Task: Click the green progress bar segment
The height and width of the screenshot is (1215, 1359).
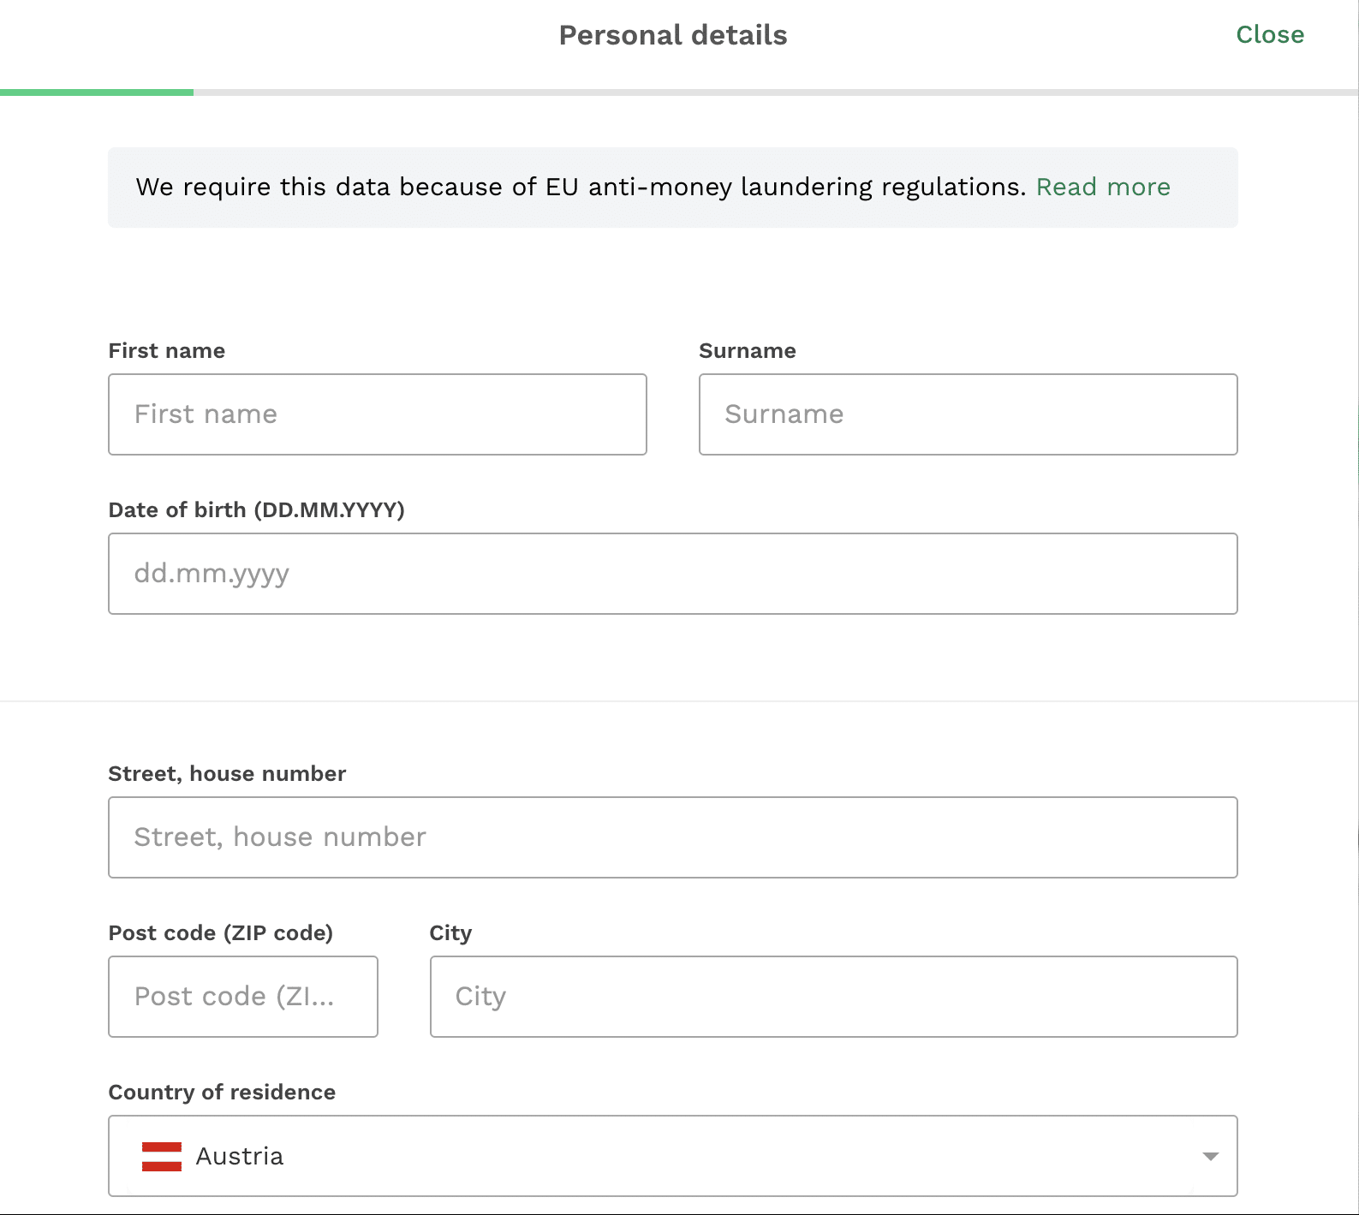Action: tap(97, 92)
